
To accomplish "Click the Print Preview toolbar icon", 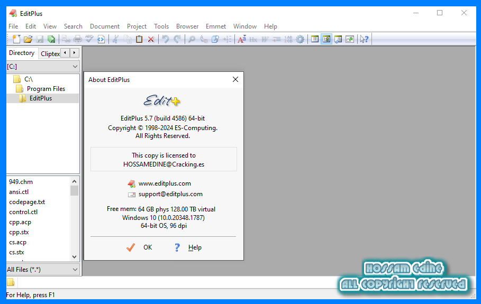I will 66,39.
